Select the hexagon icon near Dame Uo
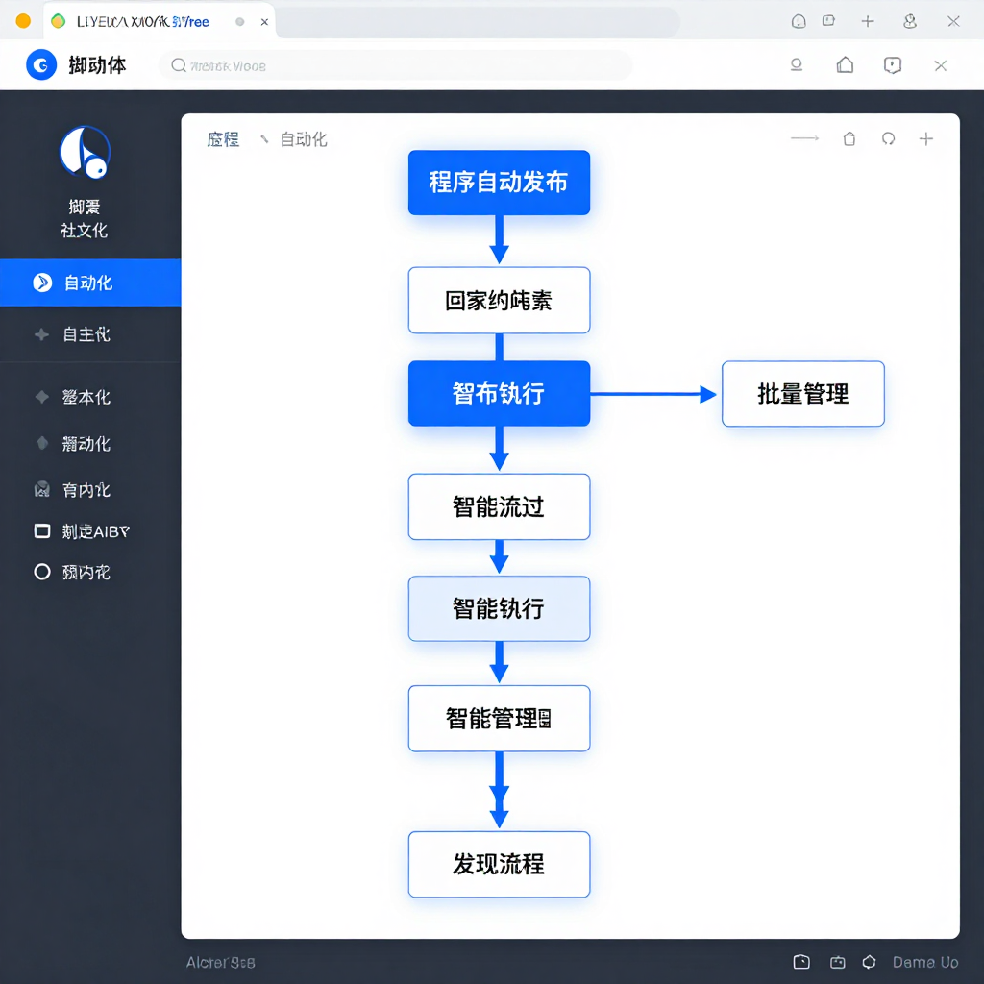 coord(869,961)
